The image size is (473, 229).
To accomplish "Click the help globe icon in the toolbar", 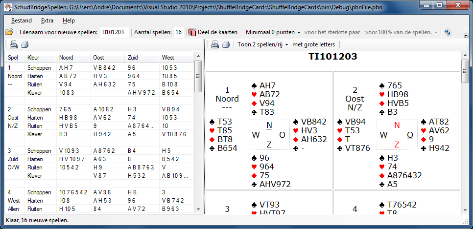I will 447,33.
